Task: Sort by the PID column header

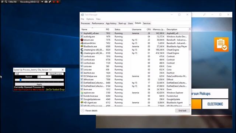Action: [109, 30]
